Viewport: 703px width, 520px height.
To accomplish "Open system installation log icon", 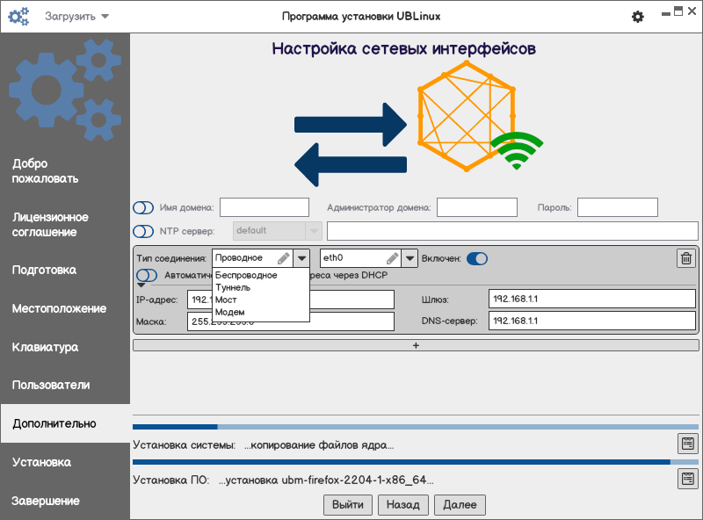I will (688, 444).
